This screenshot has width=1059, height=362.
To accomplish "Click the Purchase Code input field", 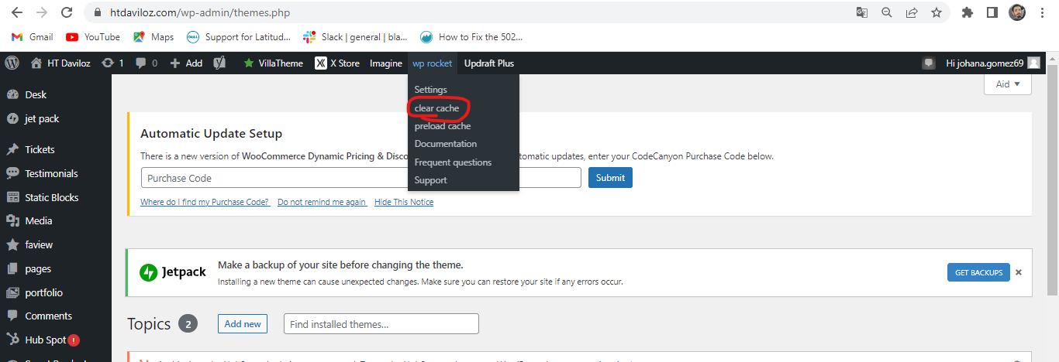I will 361,178.
